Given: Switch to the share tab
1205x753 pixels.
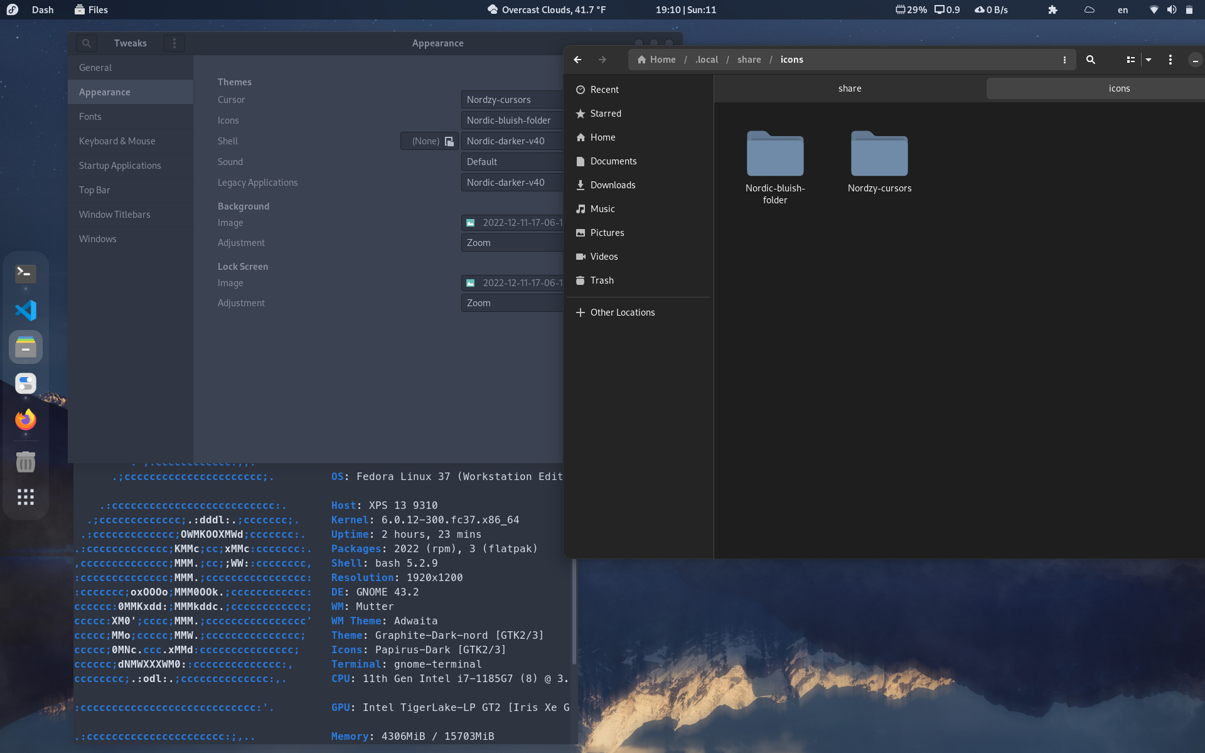Looking at the screenshot, I should point(850,88).
